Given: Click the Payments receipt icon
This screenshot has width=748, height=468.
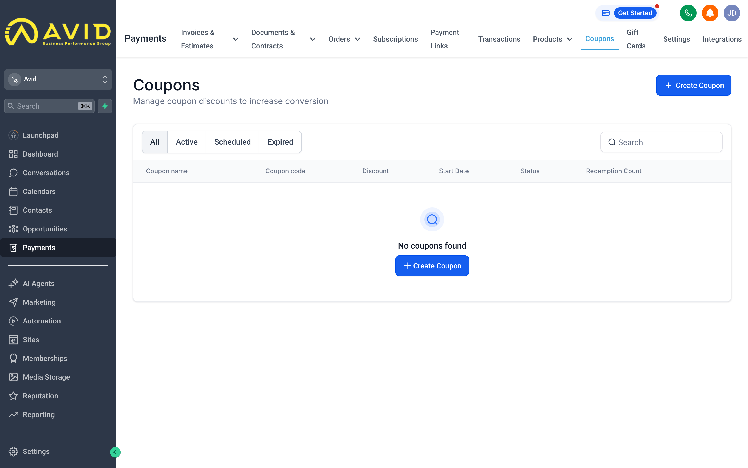Looking at the screenshot, I should tap(13, 248).
